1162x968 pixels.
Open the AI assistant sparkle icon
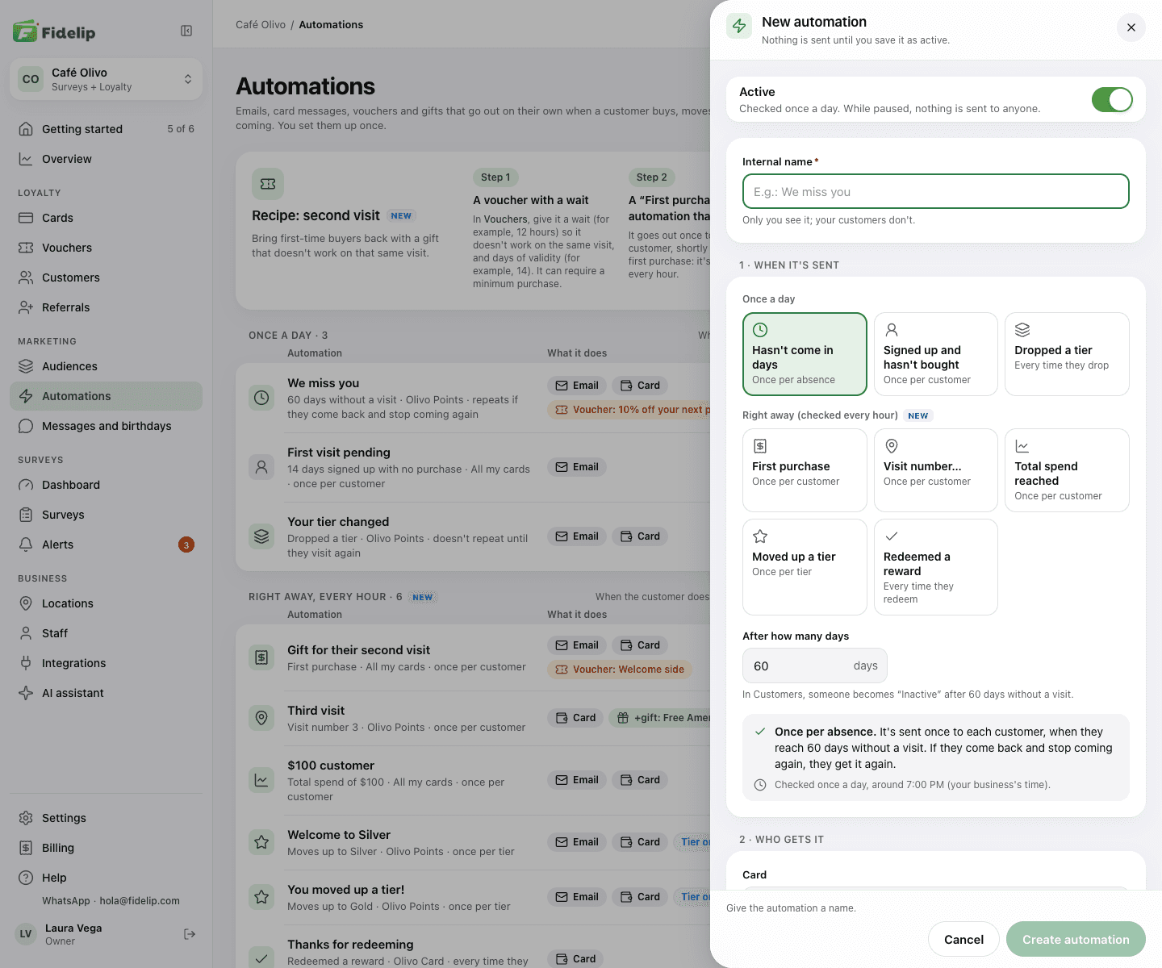point(26,693)
